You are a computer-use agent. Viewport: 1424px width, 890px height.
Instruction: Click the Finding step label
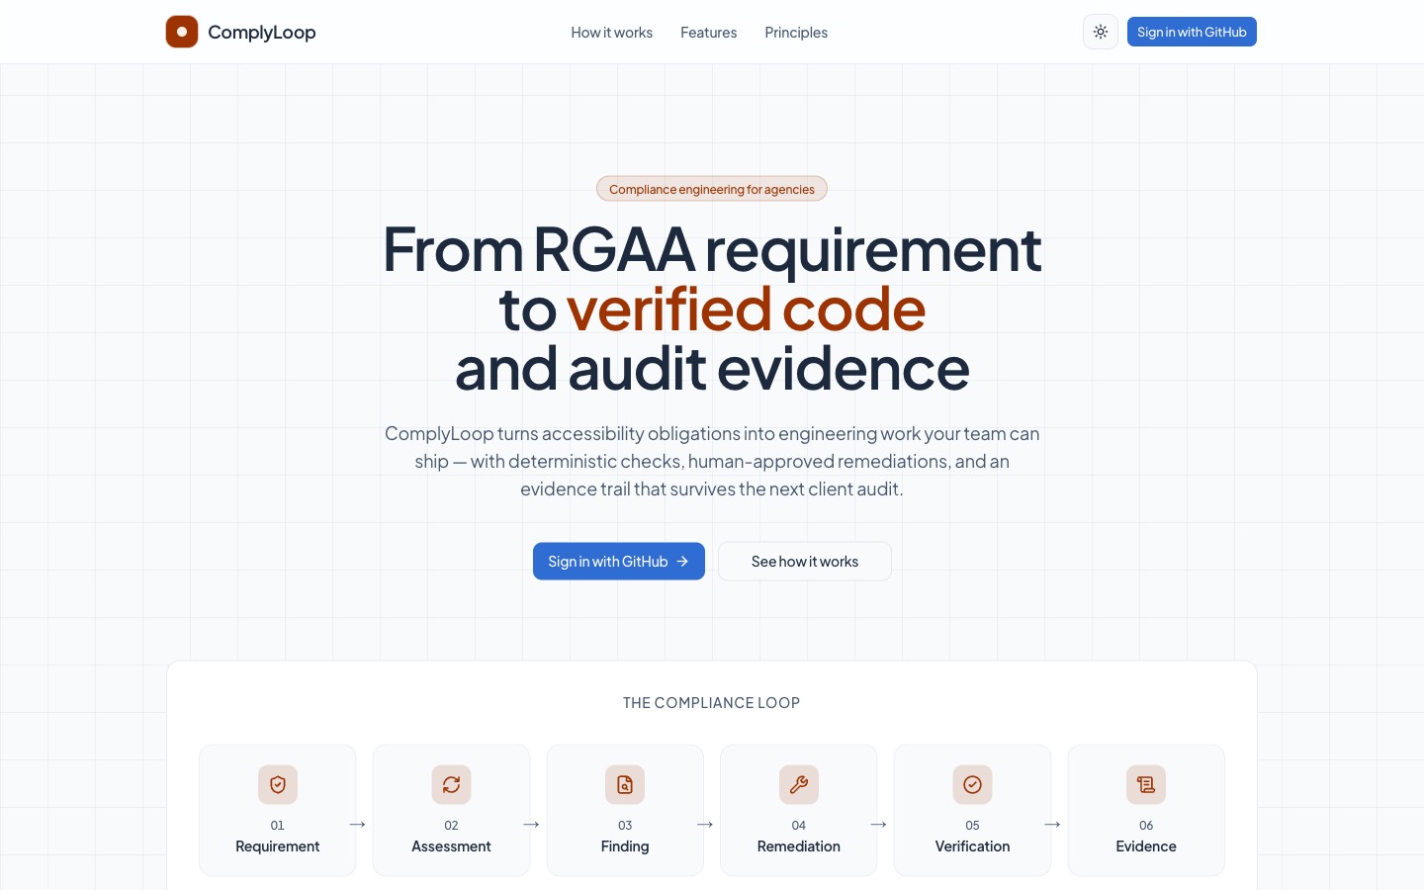point(625,846)
